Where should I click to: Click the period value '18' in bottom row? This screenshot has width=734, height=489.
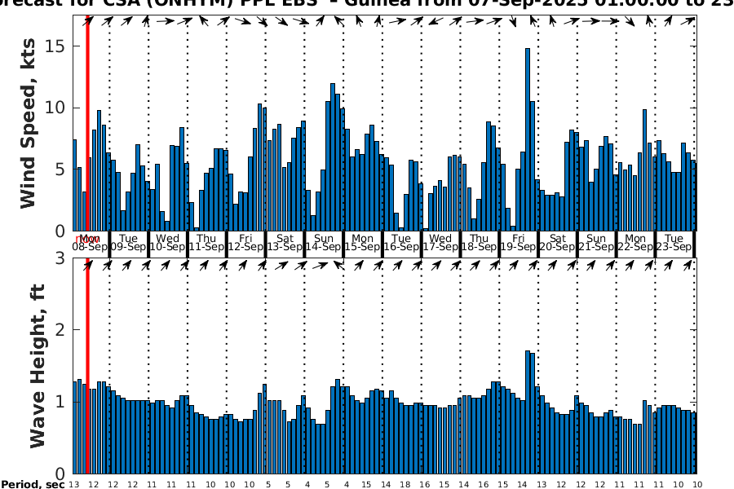coord(405,484)
